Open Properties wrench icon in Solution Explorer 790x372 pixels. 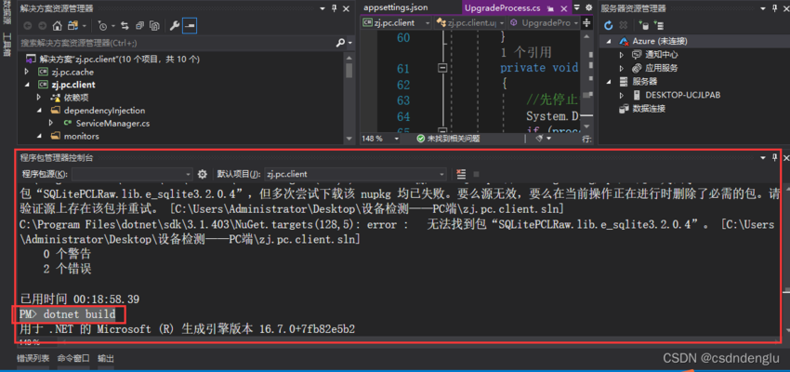[174, 26]
